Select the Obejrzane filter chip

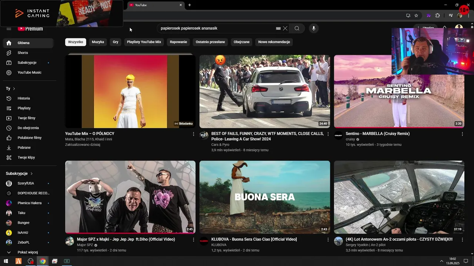tap(241, 42)
